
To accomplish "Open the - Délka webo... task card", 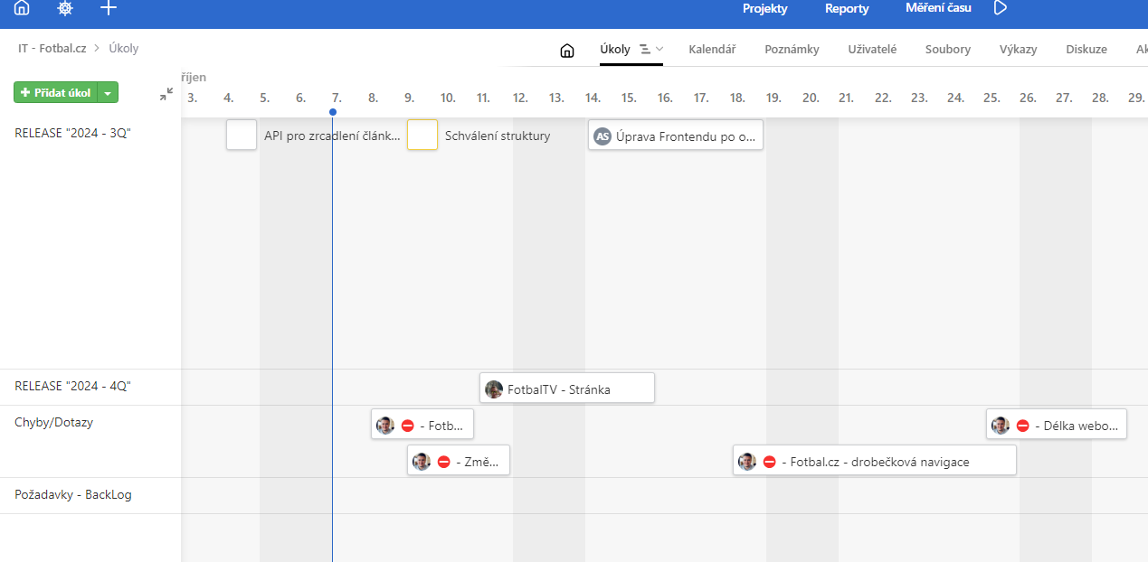I will click(1057, 425).
